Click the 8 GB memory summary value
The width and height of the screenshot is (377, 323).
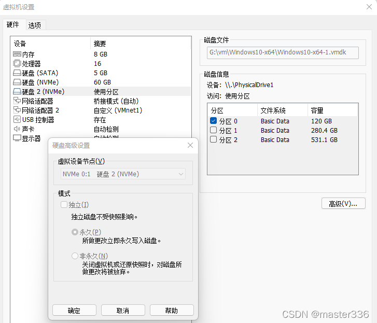pyautogui.click(x=101, y=54)
